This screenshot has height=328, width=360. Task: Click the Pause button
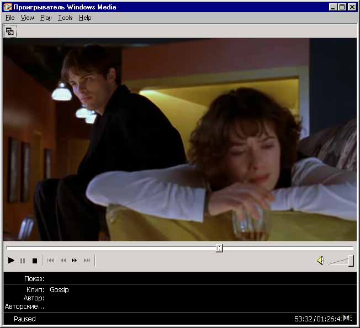pyautogui.click(x=23, y=261)
